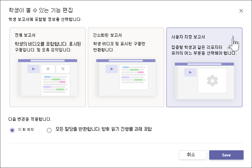Click the # icon in 전체 보고서 preview
The height and width of the screenshot is (168, 252).
pos(48,69)
